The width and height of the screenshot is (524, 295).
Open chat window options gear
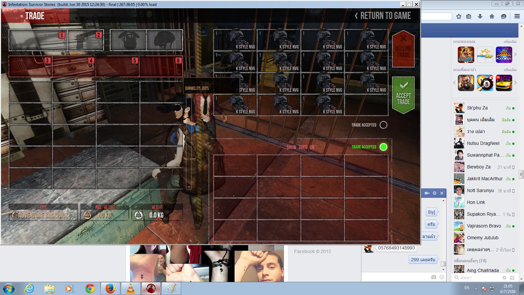(x=435, y=193)
